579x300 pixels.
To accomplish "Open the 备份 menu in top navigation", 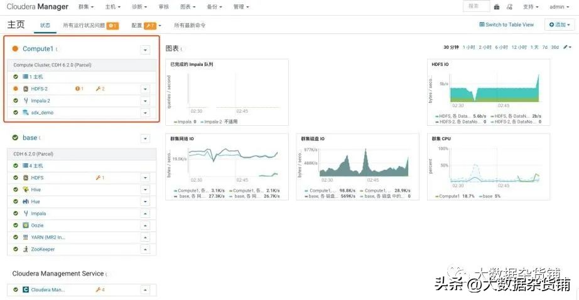I will pos(215,7).
